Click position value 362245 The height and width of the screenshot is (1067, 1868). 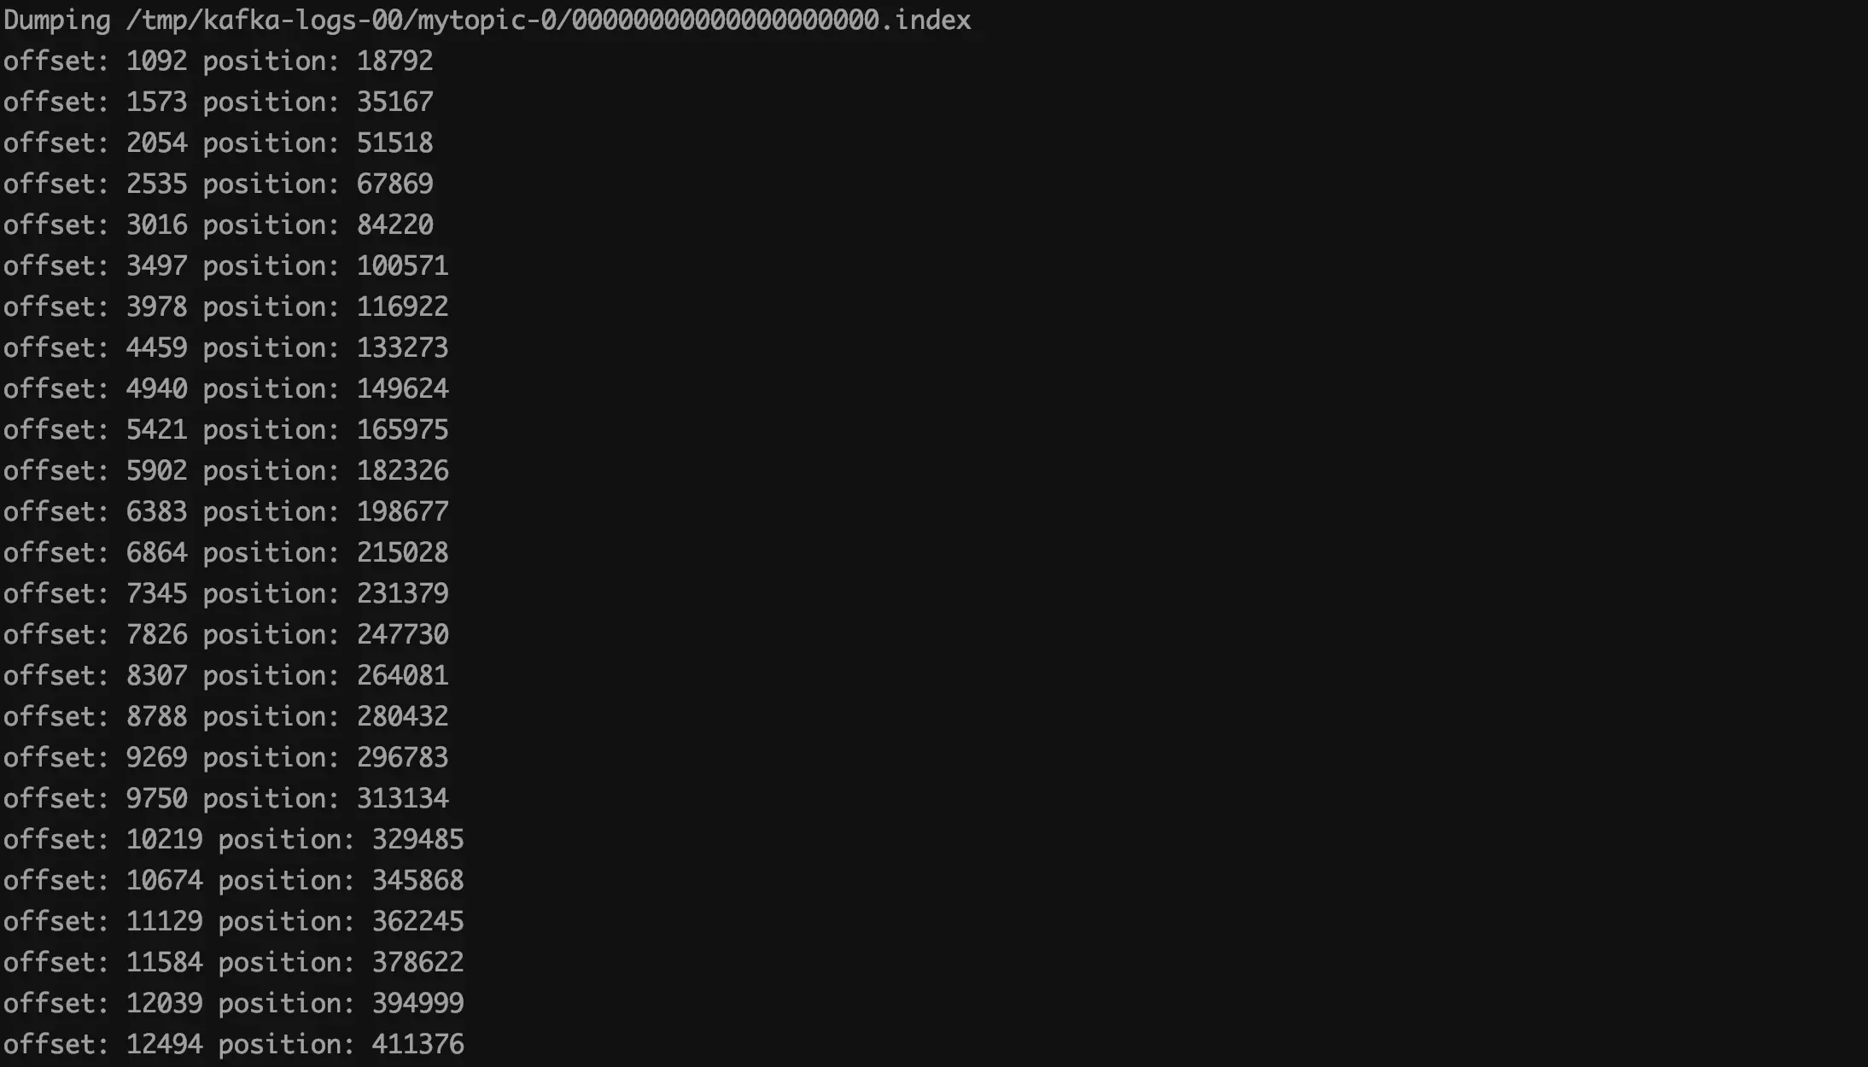[417, 921]
